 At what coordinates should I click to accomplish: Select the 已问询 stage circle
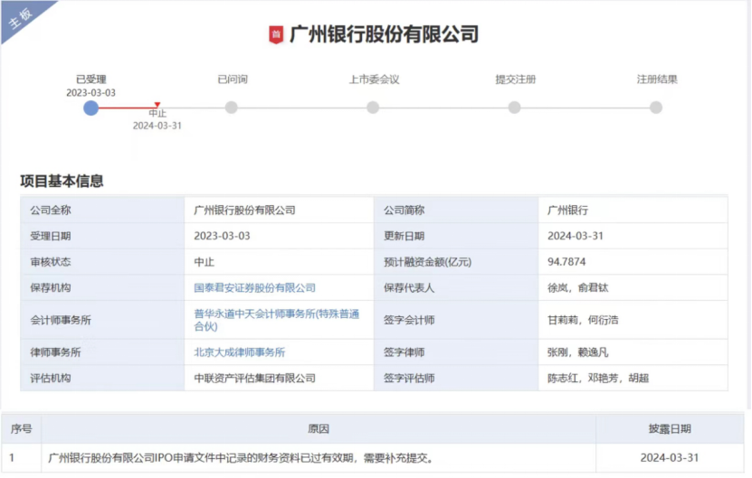[231, 108]
